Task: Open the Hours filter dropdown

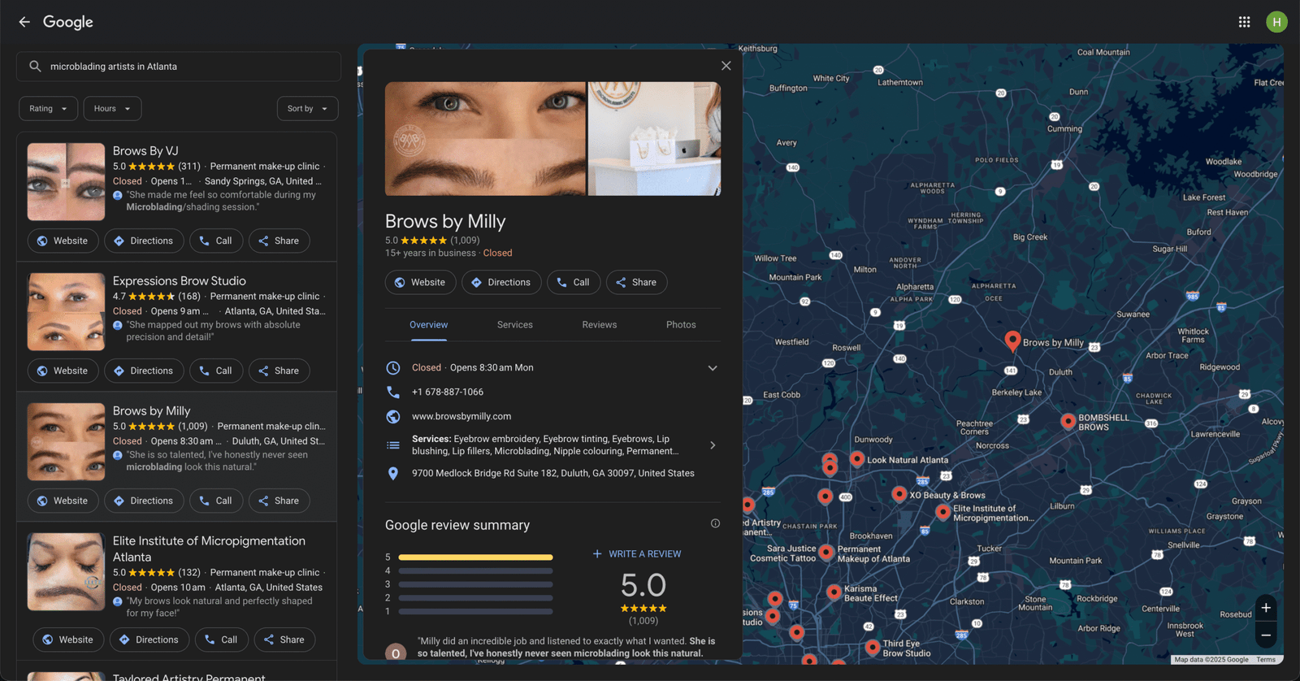Action: pos(112,108)
